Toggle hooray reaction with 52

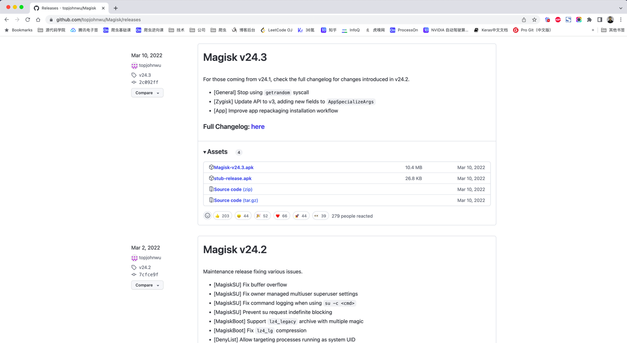(262, 216)
